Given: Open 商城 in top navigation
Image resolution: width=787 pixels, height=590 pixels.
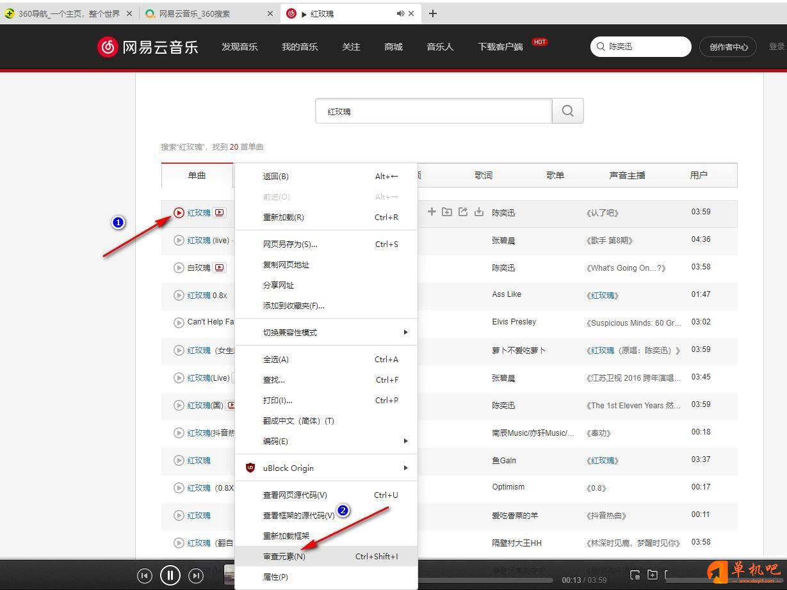Looking at the screenshot, I should (x=393, y=47).
